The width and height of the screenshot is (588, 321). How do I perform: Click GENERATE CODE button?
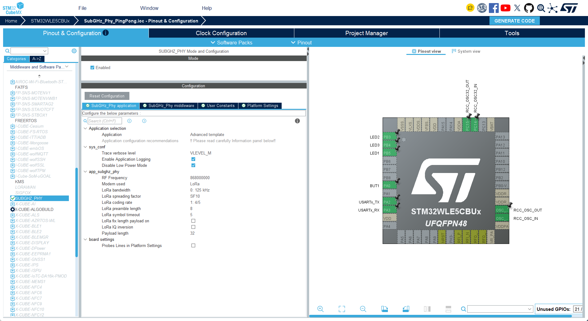pyautogui.click(x=514, y=21)
